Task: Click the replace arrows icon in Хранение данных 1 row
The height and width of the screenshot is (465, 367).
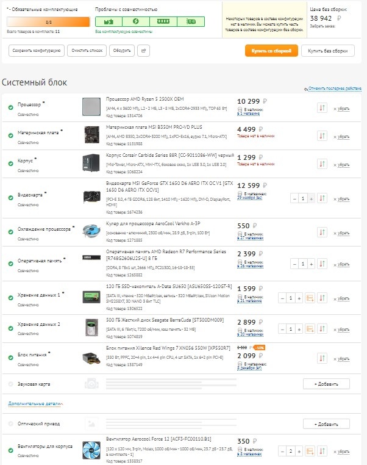Action: pyautogui.click(x=322, y=298)
